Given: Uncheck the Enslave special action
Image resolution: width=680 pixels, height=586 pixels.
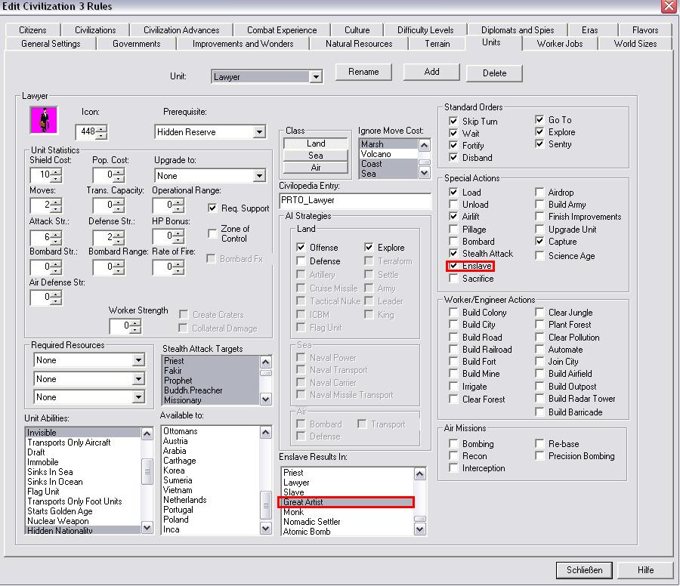Looking at the screenshot, I should click(x=453, y=267).
